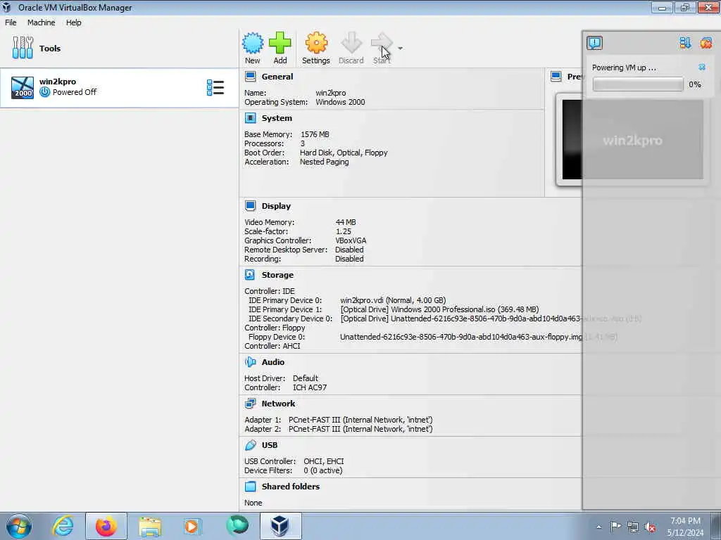Click the green Add machine icon

pos(280,43)
